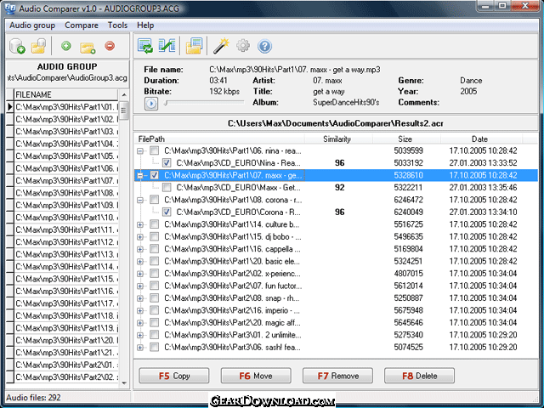Check box for 15. dj bobo row
The image size is (544, 408).
155,236
